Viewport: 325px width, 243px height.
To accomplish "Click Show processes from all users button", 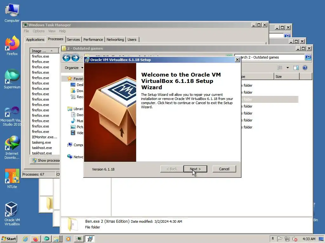I will pos(45,160).
